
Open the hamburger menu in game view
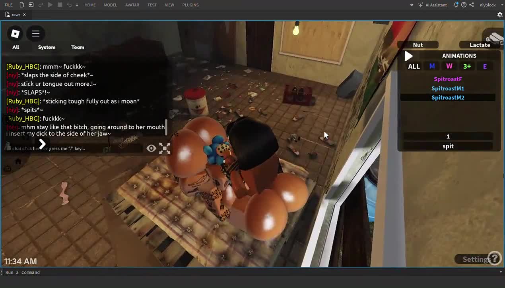(36, 34)
